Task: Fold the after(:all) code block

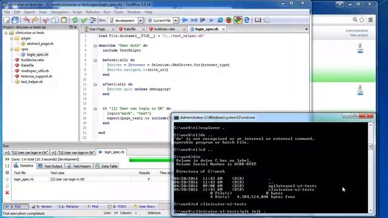Action: [95, 84]
